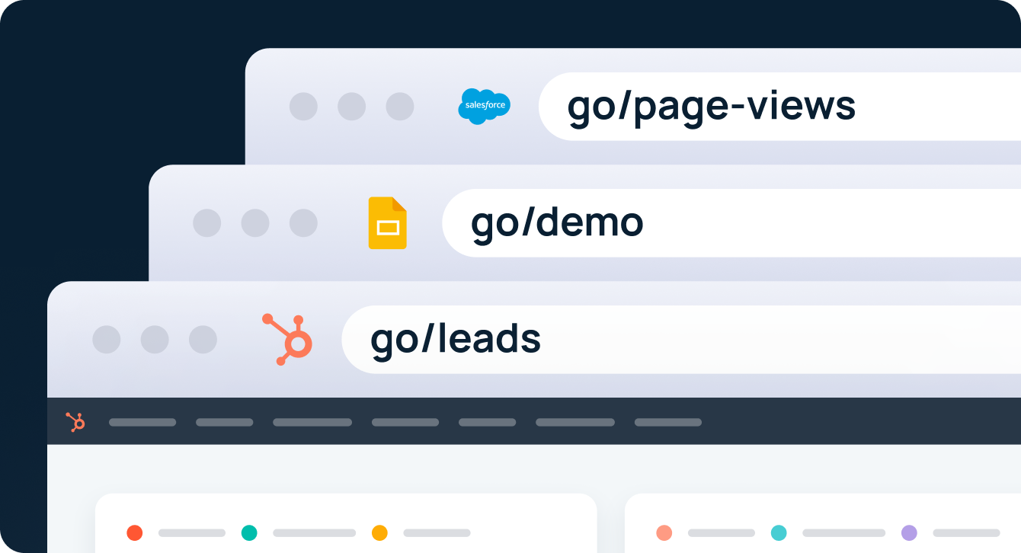Click the Salesforce cloud icon
Viewport: 1021px width, 553px height.
484,107
